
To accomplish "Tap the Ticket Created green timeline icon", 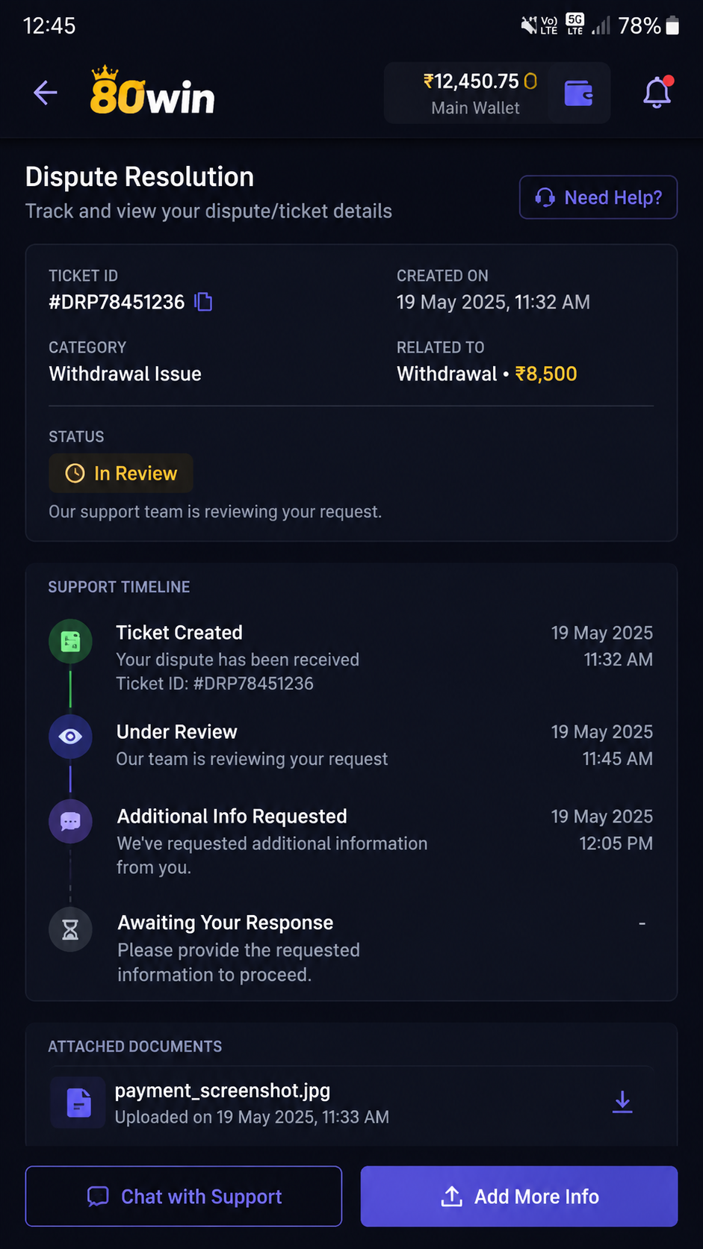I will tap(70, 641).
